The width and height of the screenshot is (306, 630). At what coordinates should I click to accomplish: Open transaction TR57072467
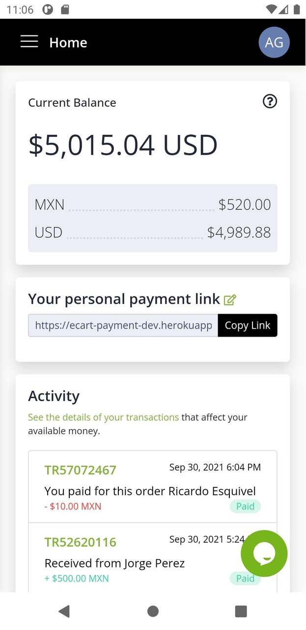[81, 470]
